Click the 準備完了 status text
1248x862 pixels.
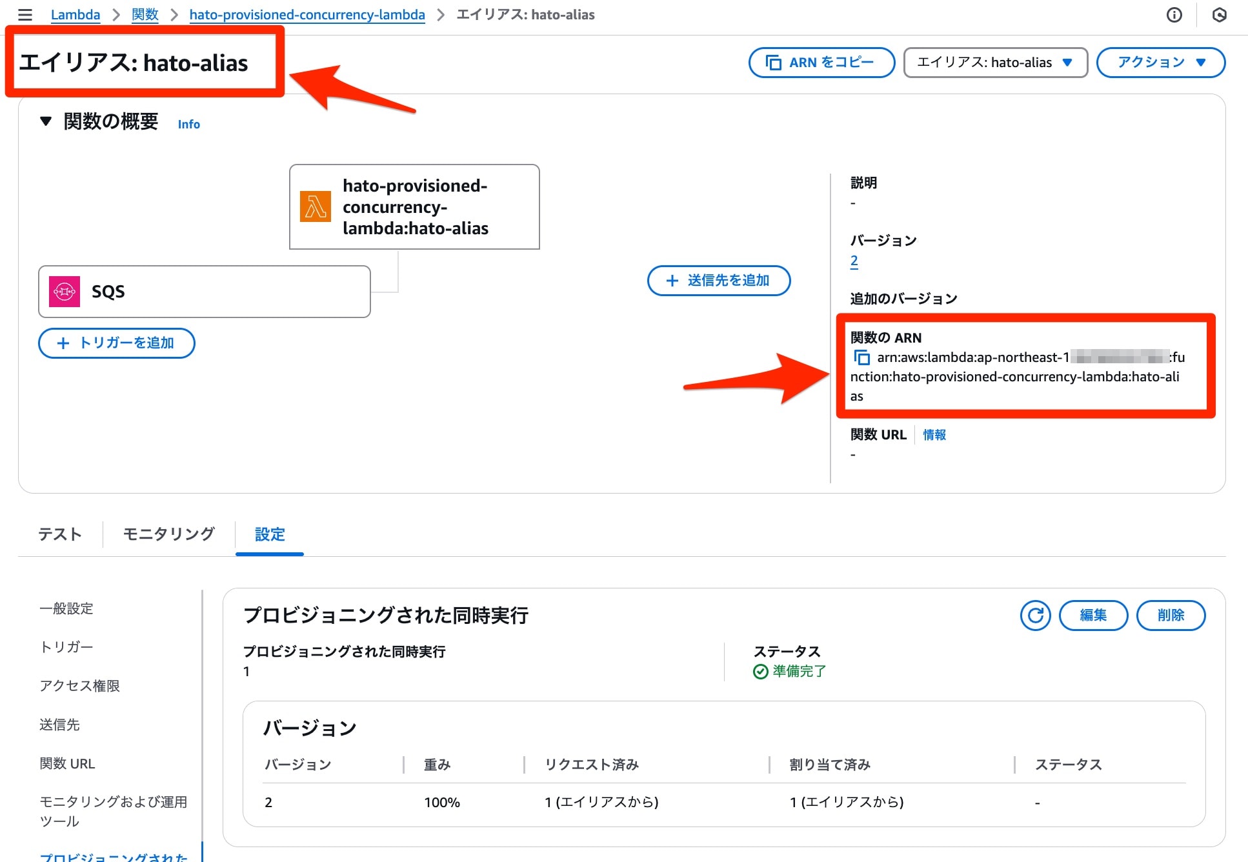800,672
